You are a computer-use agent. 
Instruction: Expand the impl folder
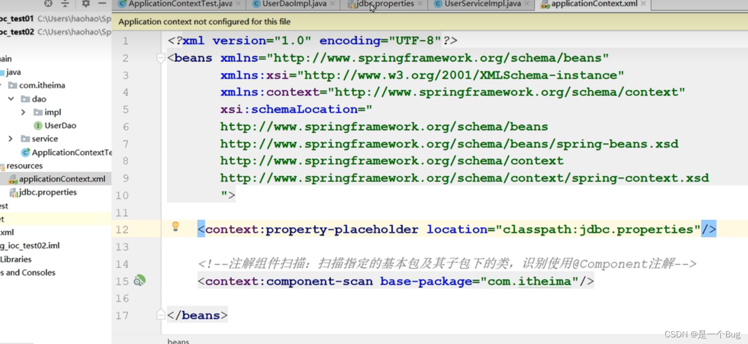[x=23, y=112]
